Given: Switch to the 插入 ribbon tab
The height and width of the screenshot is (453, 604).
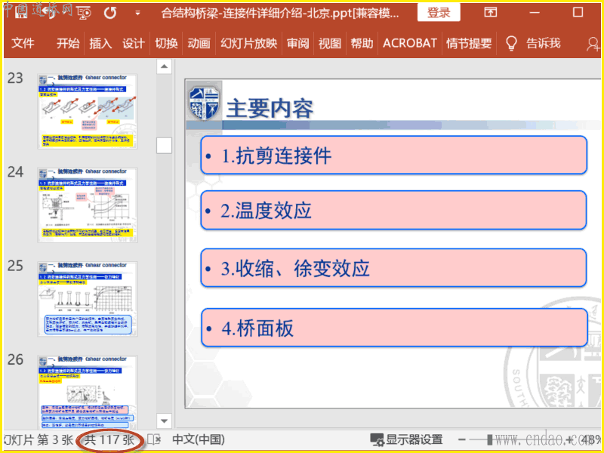Looking at the screenshot, I should click(x=100, y=43).
